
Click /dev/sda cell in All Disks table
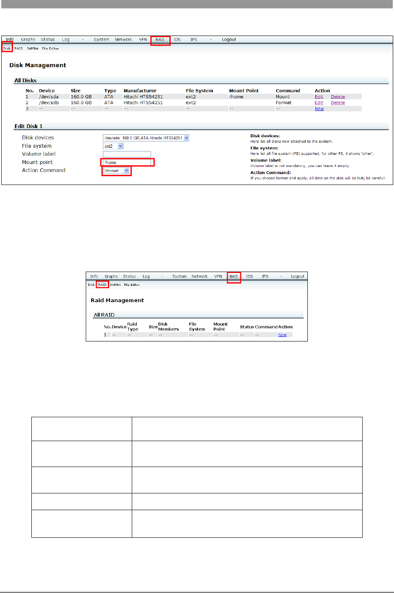[49, 97]
